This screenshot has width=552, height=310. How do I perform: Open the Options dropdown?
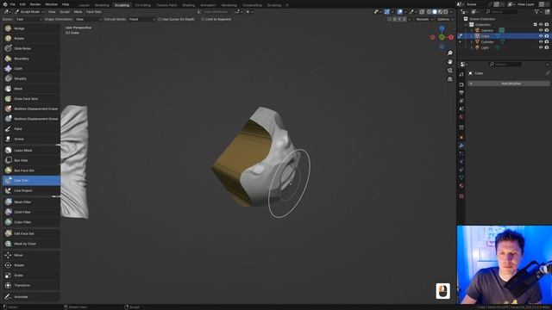point(445,19)
